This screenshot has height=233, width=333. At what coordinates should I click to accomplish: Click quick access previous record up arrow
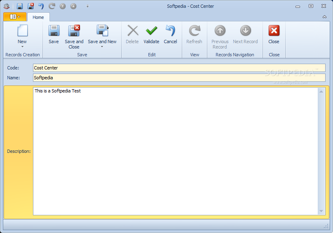click(63, 6)
